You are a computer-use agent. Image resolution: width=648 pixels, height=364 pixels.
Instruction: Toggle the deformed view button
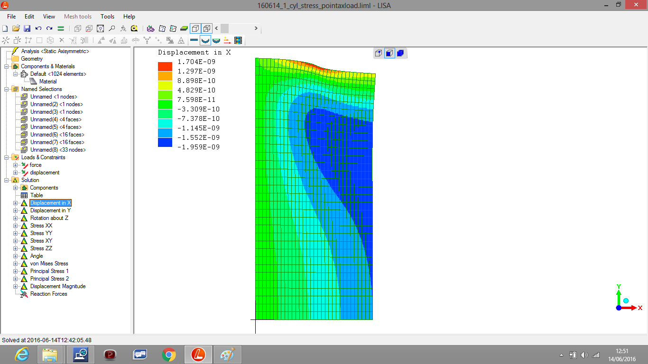click(205, 41)
